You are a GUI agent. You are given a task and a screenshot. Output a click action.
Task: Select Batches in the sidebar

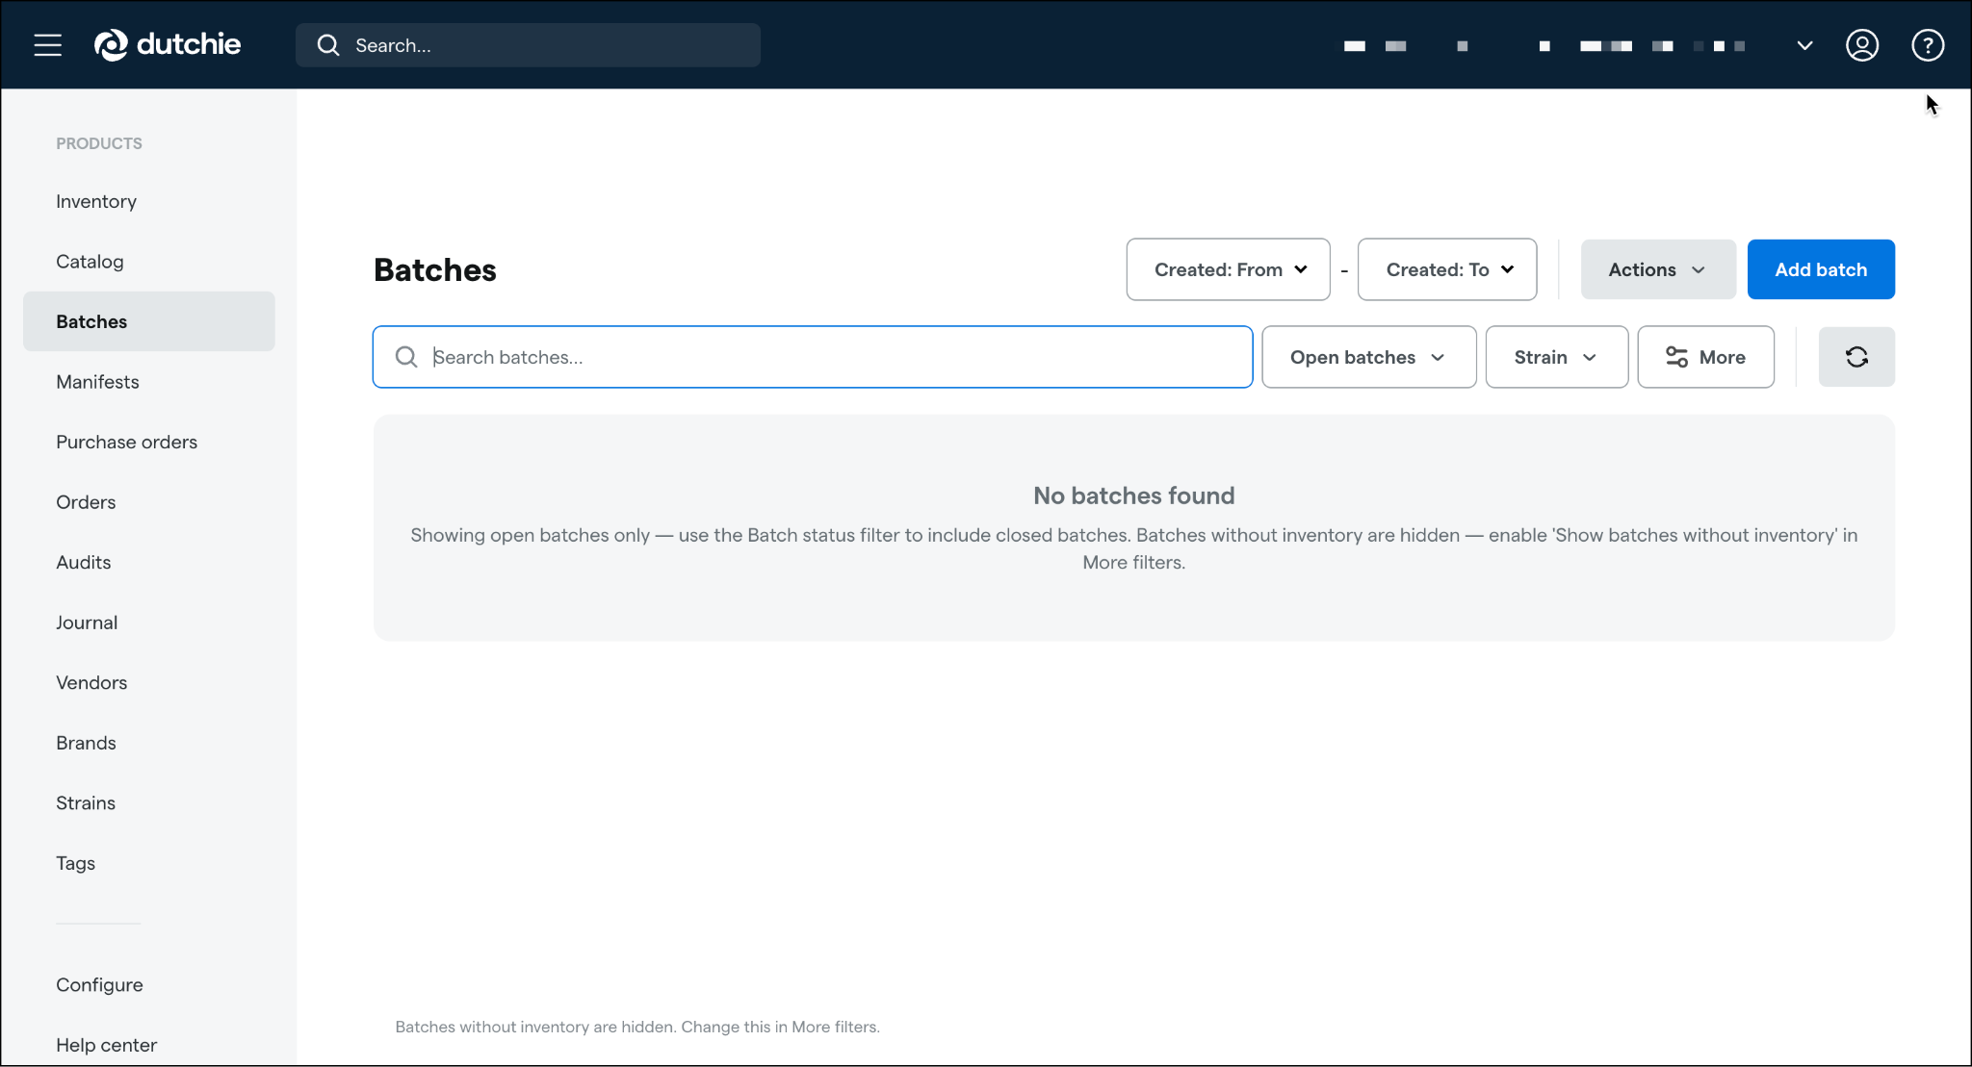[149, 321]
